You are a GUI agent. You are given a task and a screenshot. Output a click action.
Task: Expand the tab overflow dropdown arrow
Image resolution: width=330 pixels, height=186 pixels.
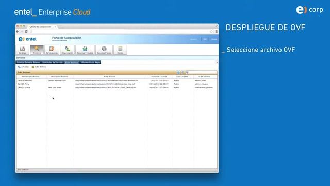[x=217, y=63]
